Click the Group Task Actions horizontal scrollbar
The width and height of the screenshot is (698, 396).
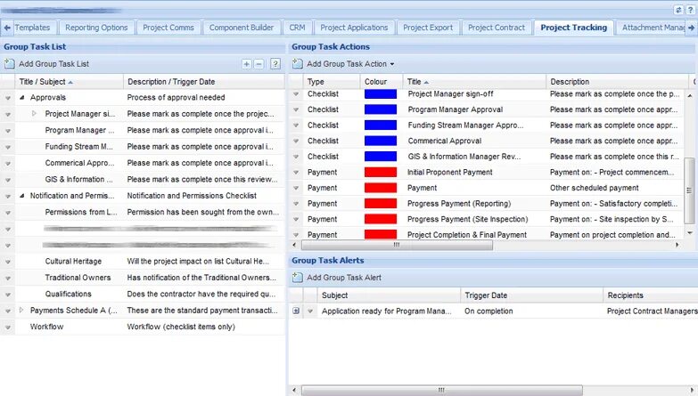[x=397, y=245]
